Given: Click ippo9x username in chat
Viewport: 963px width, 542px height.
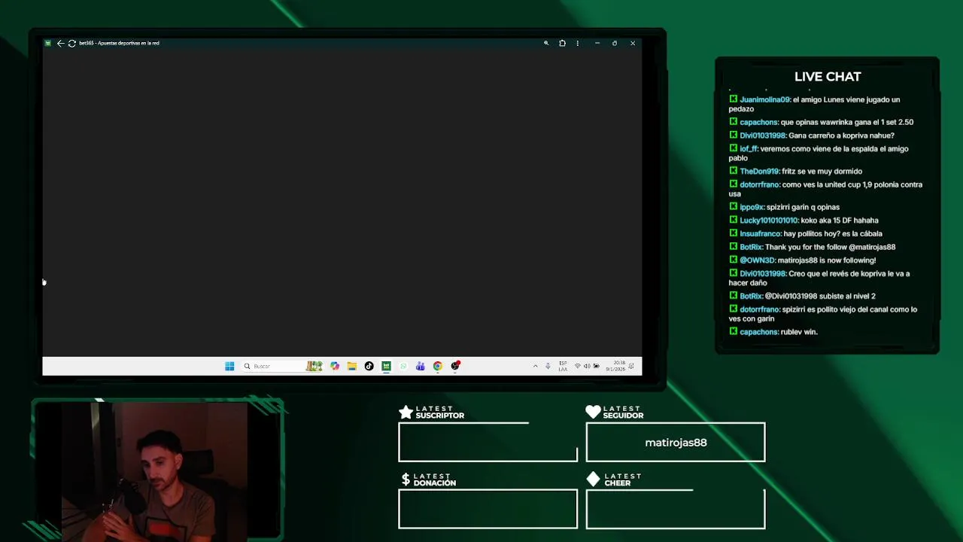Looking at the screenshot, I should coord(752,207).
